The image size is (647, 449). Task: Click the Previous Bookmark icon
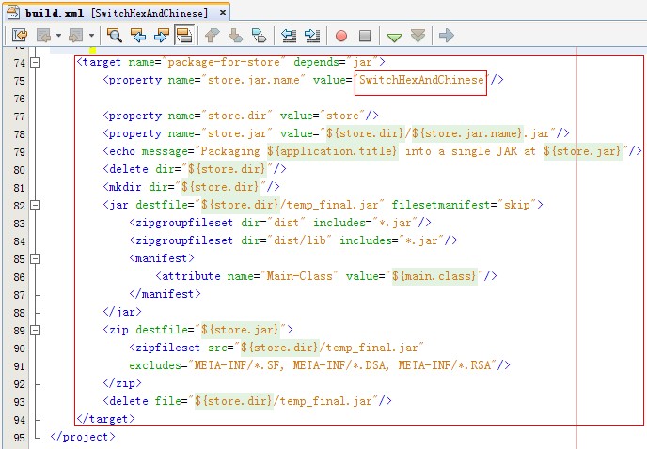click(213, 36)
